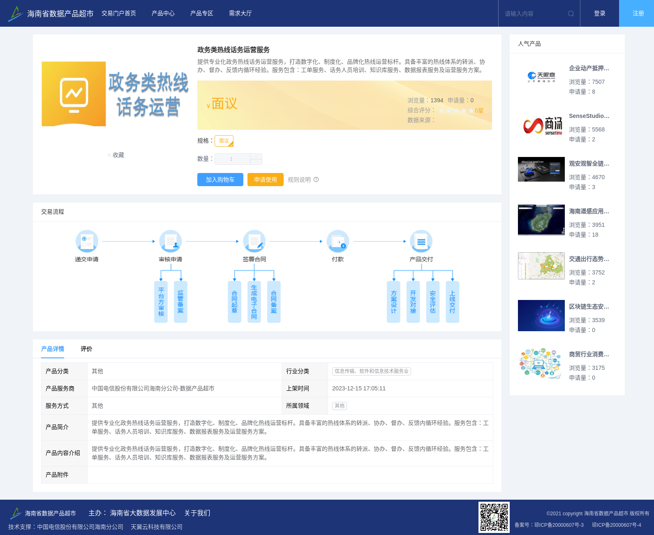Image resolution: width=654 pixels, height=535 pixels.
Task: Increase quantity with the up stepper arrow
Action: 257,156
